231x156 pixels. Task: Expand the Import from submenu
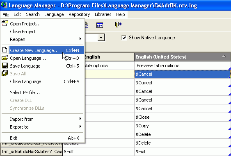(x=80, y=118)
